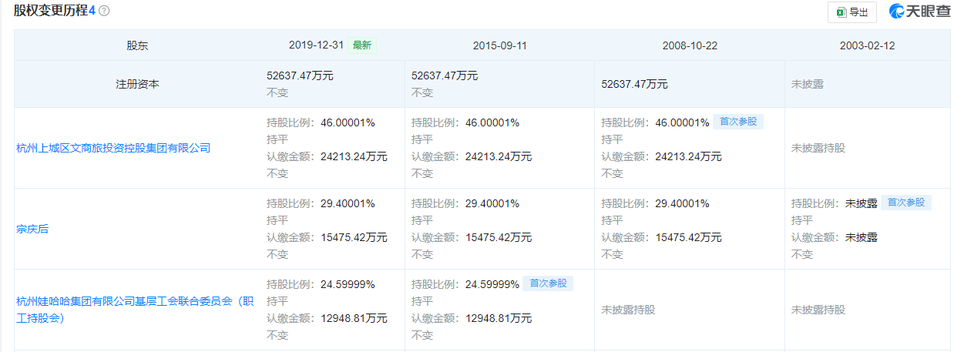Click the 股权变更历程 section title
Viewport: 954px width, 352px height.
pos(49,12)
